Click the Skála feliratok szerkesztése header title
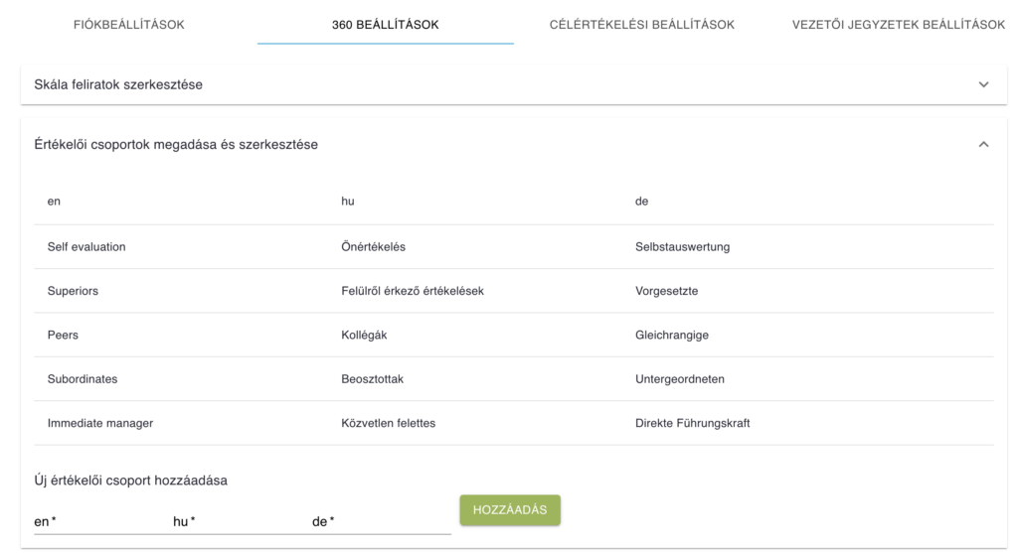This screenshot has width=1018, height=553. (118, 84)
